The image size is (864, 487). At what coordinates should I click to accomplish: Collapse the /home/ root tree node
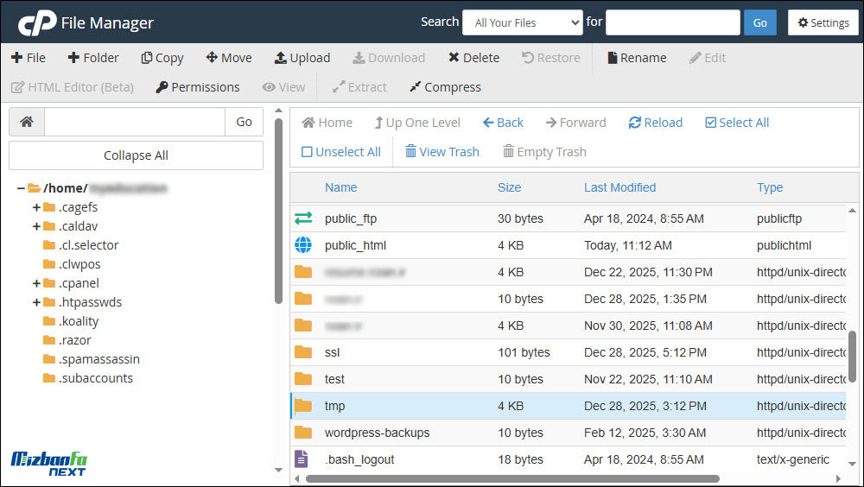pyautogui.click(x=21, y=188)
